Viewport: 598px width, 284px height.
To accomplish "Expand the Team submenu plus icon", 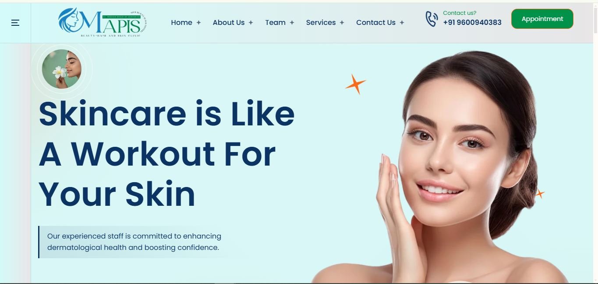I will (292, 23).
